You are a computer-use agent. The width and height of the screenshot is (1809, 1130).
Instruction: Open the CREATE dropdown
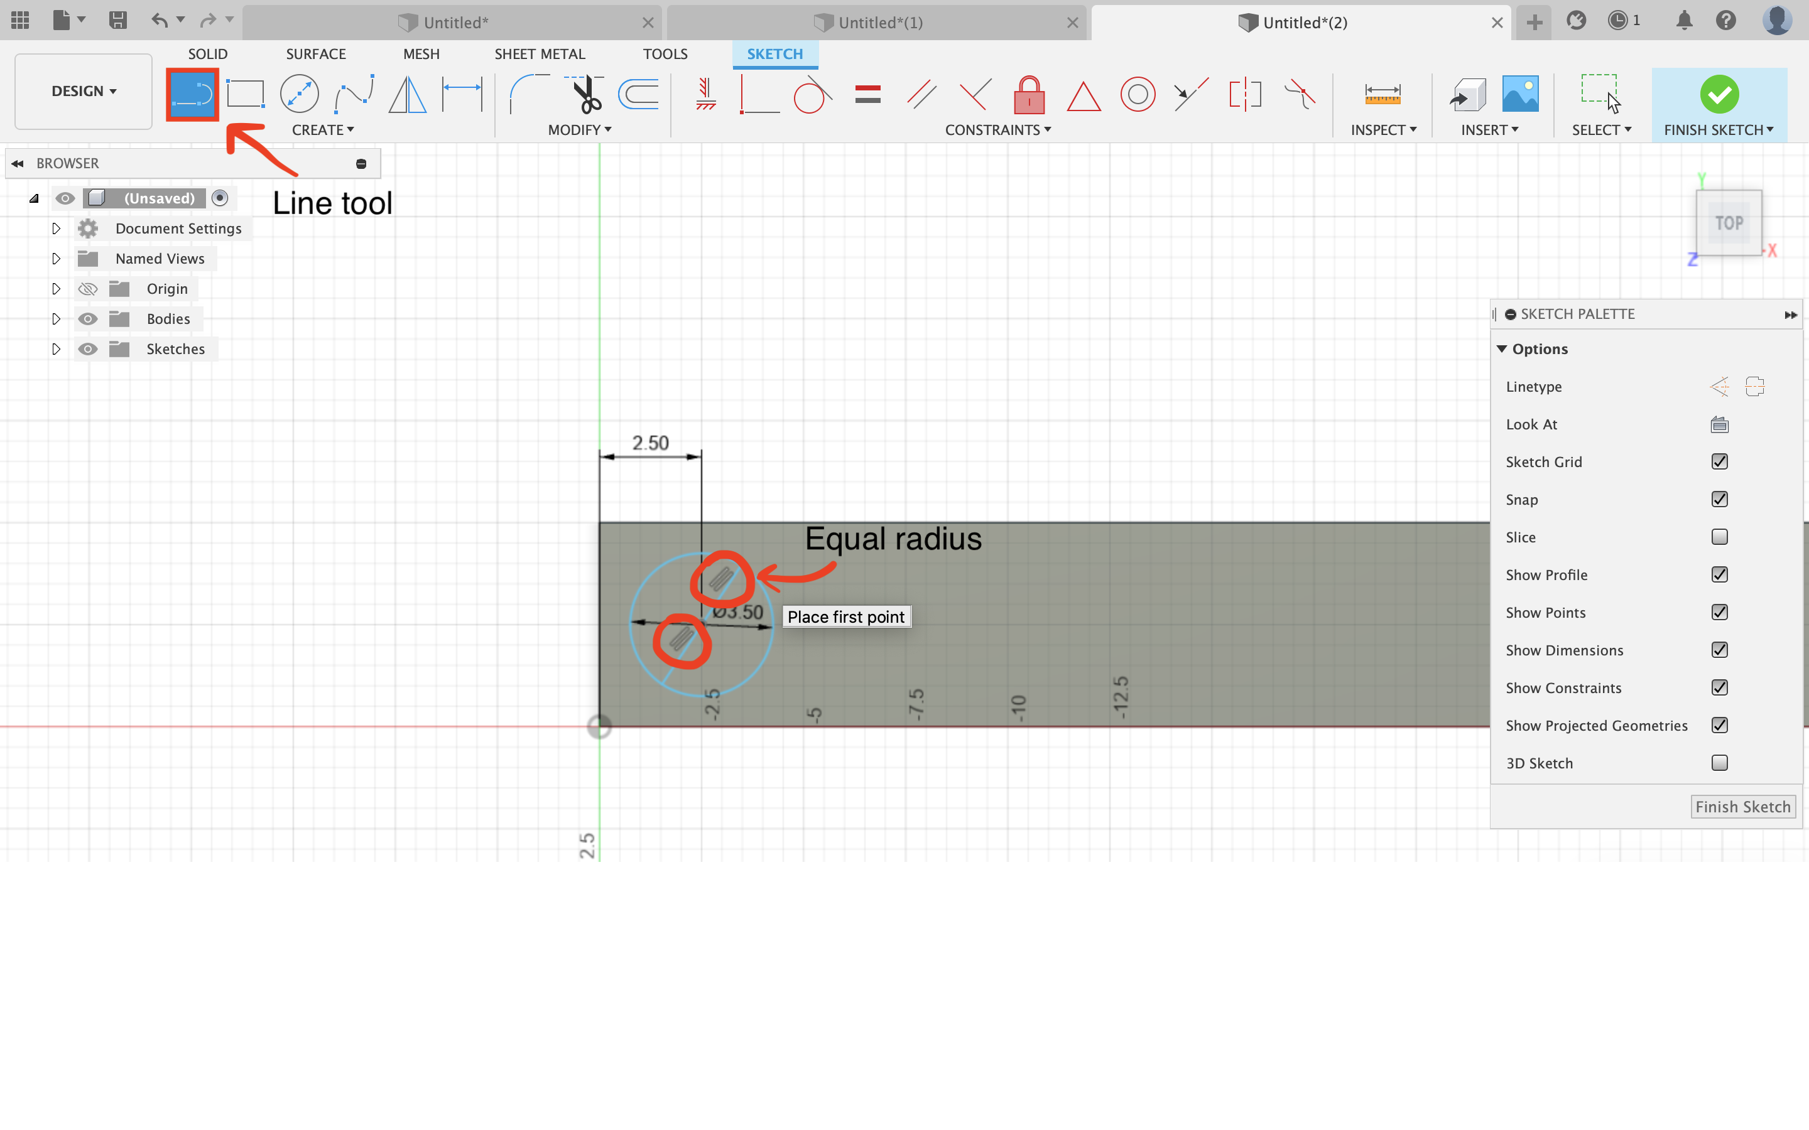coord(323,129)
